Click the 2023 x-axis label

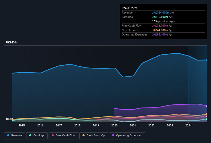click(170, 125)
